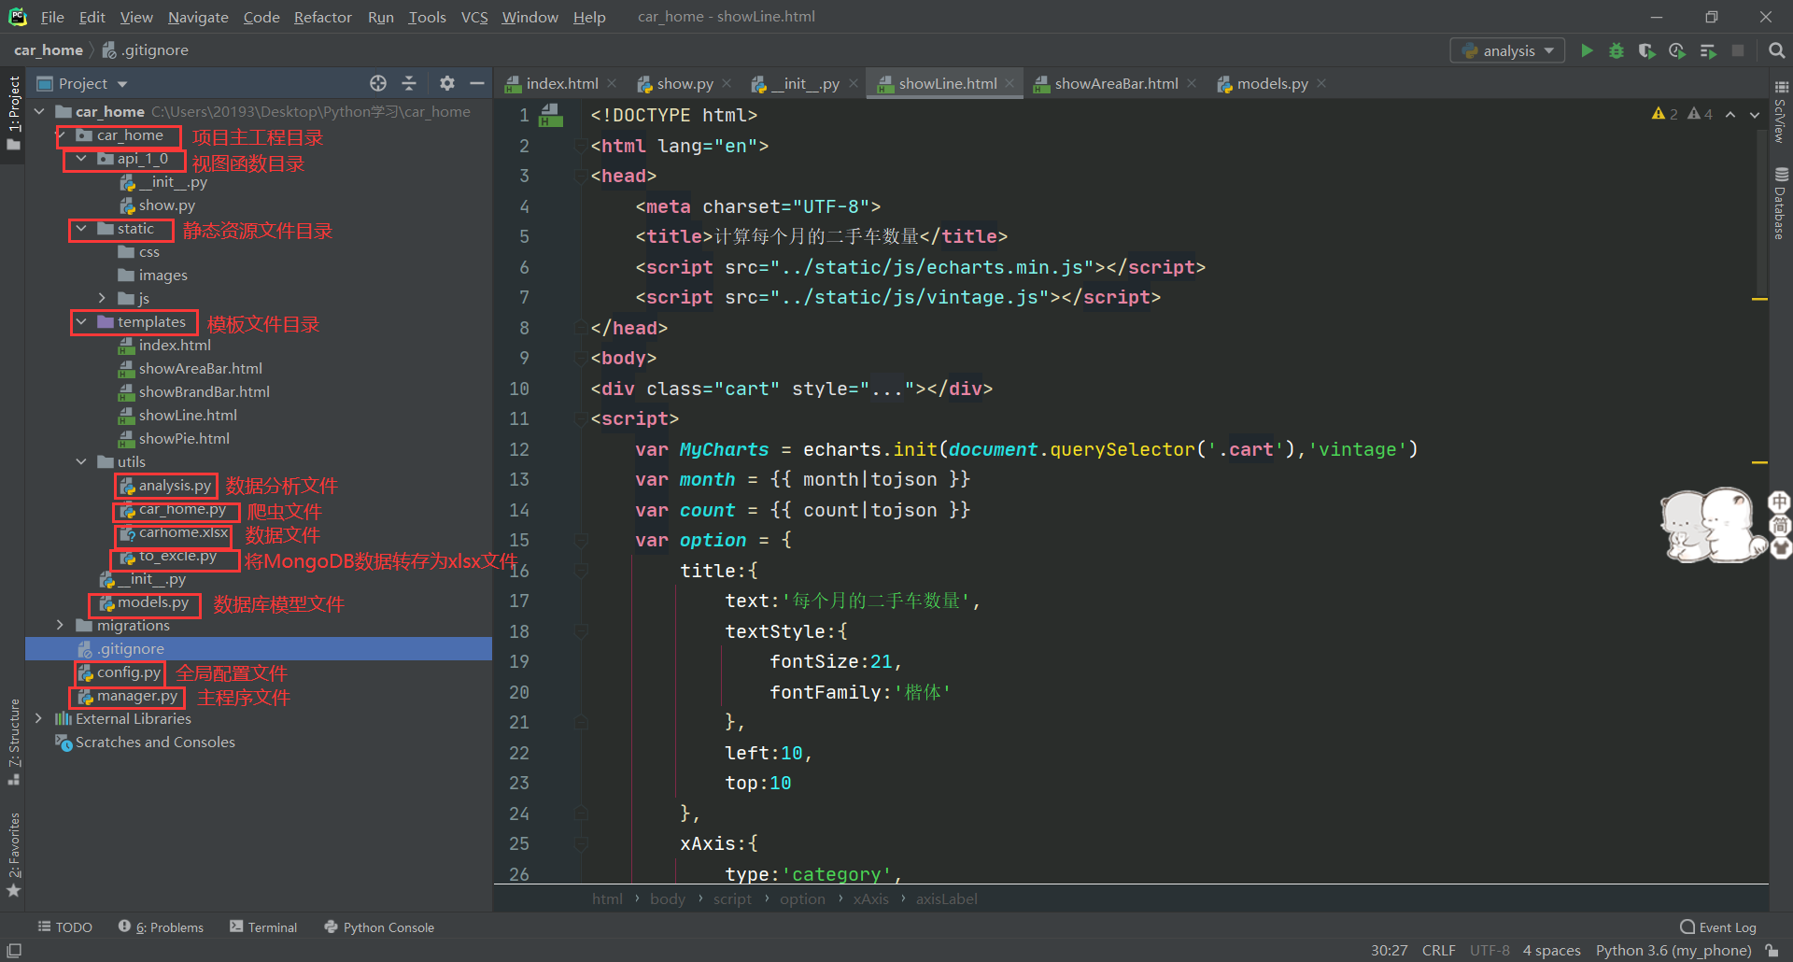Click the Python 3.6 interpreter selector

pos(1673,950)
